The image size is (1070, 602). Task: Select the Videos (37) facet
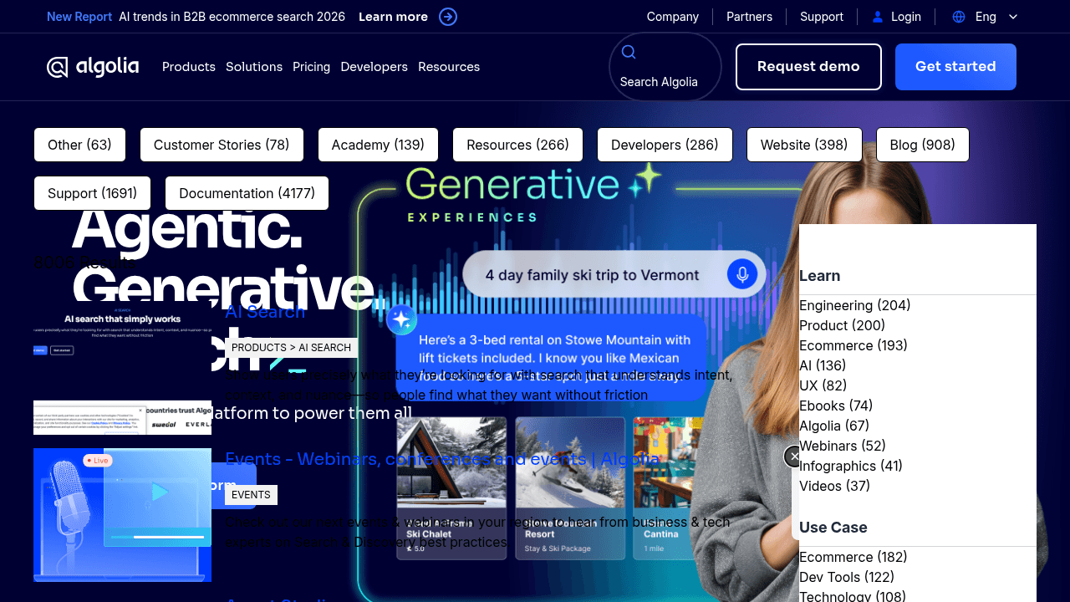click(x=835, y=486)
